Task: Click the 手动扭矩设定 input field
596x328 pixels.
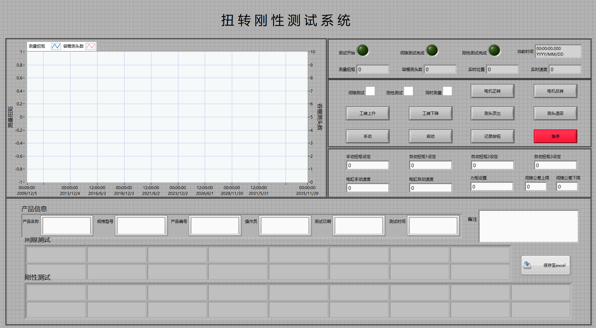Action: [368, 166]
